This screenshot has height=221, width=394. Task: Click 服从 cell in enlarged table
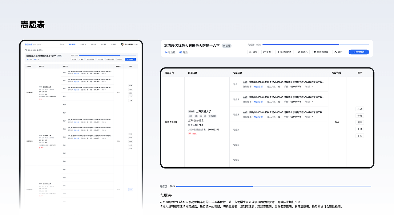click(337, 122)
